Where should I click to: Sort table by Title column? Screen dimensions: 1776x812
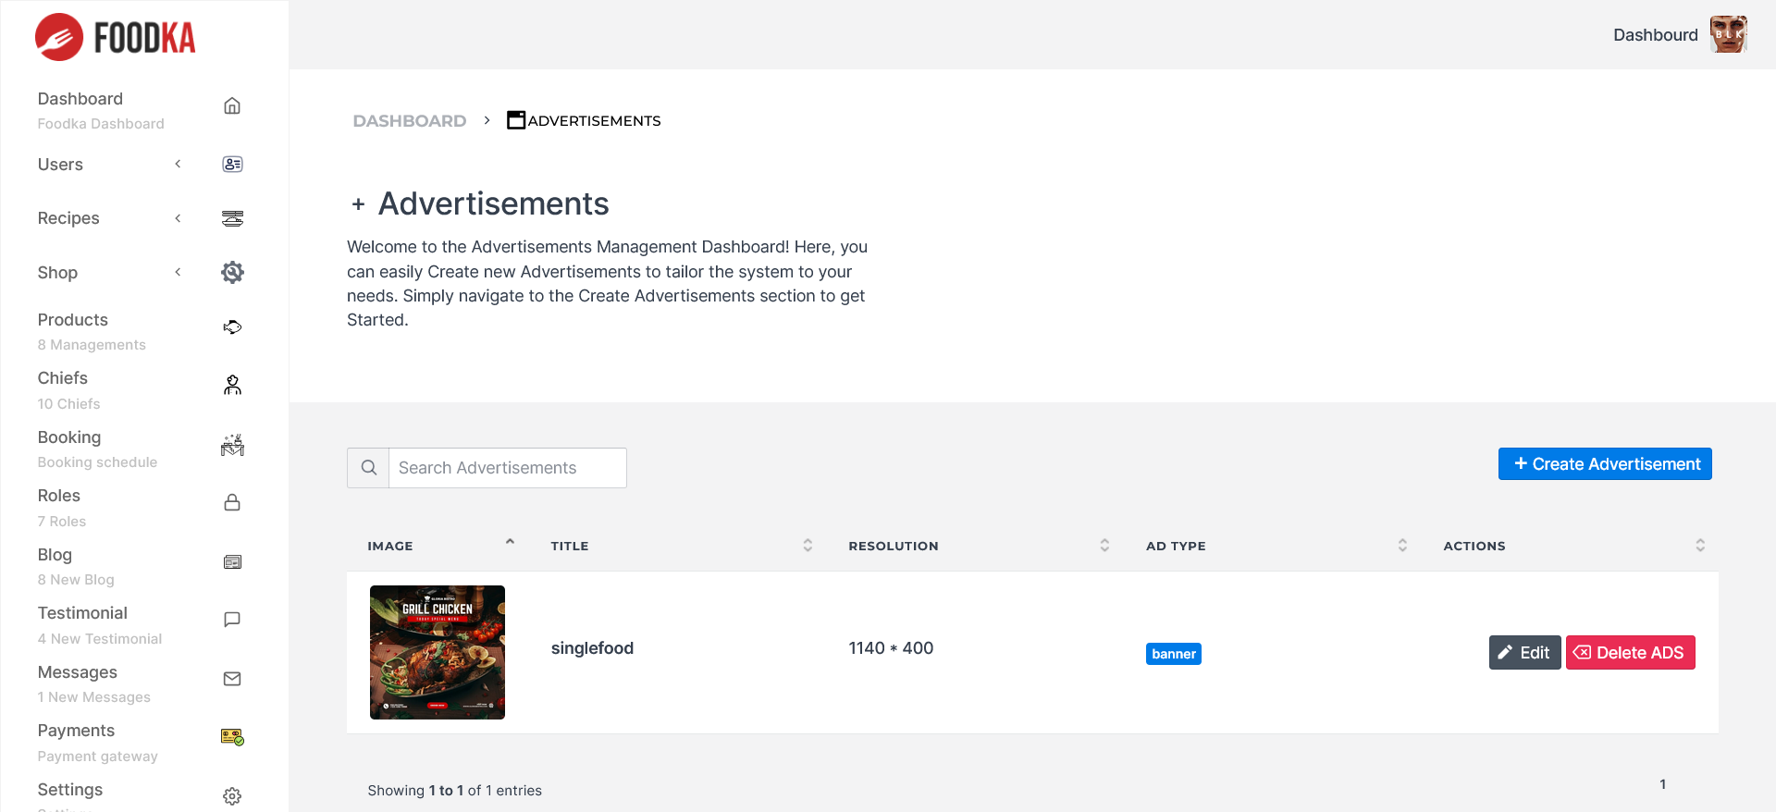coord(808,546)
